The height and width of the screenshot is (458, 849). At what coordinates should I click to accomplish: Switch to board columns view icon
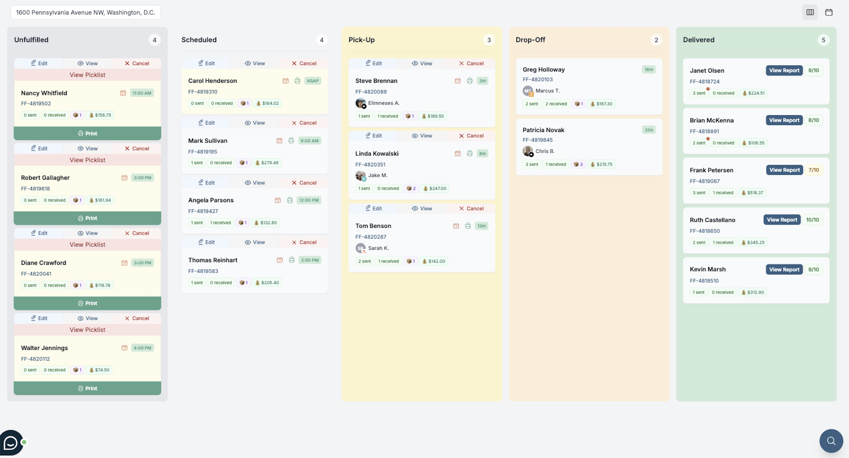coord(810,12)
